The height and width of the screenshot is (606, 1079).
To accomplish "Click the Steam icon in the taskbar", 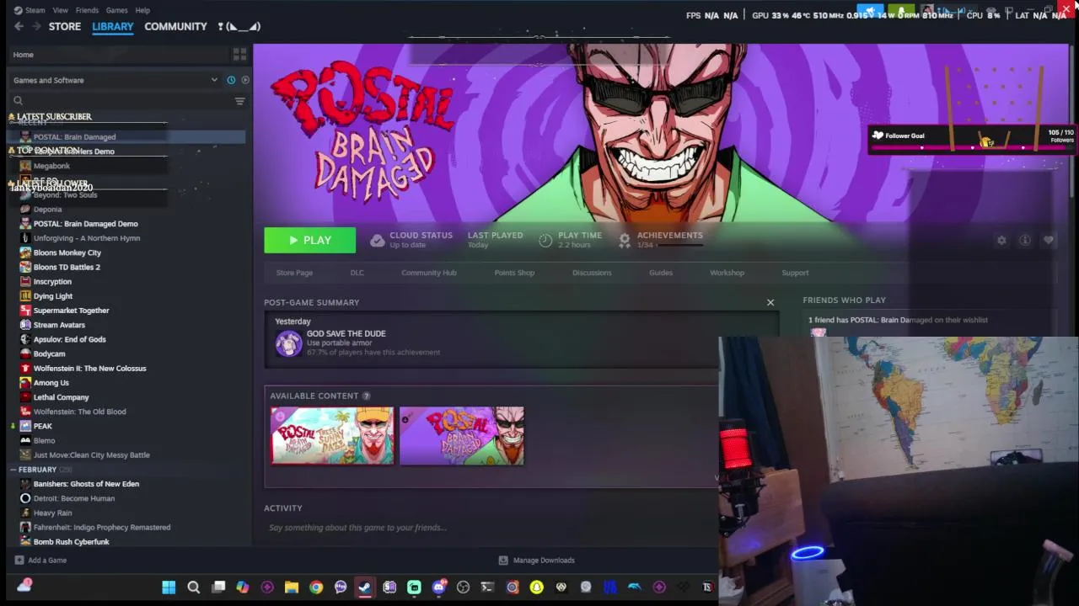I will (365, 587).
